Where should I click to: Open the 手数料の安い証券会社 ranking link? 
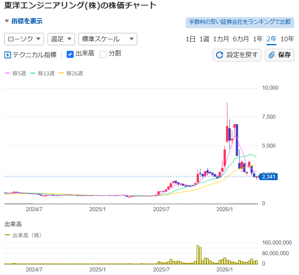(x=240, y=22)
